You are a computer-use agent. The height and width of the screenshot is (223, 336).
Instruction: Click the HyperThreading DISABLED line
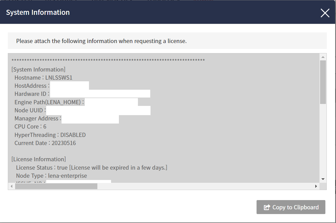(x=50, y=135)
